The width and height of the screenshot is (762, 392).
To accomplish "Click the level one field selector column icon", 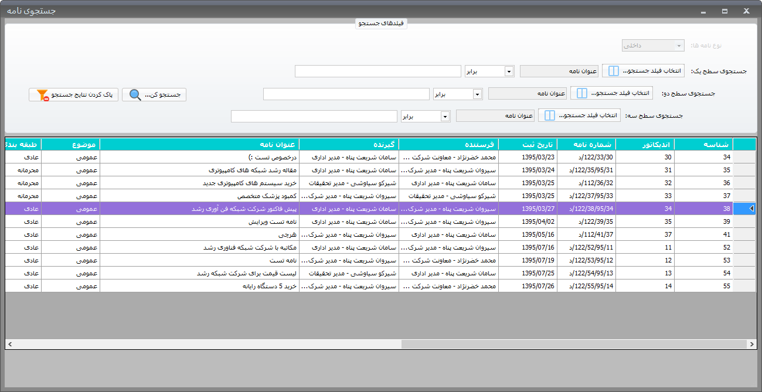I will point(613,71).
